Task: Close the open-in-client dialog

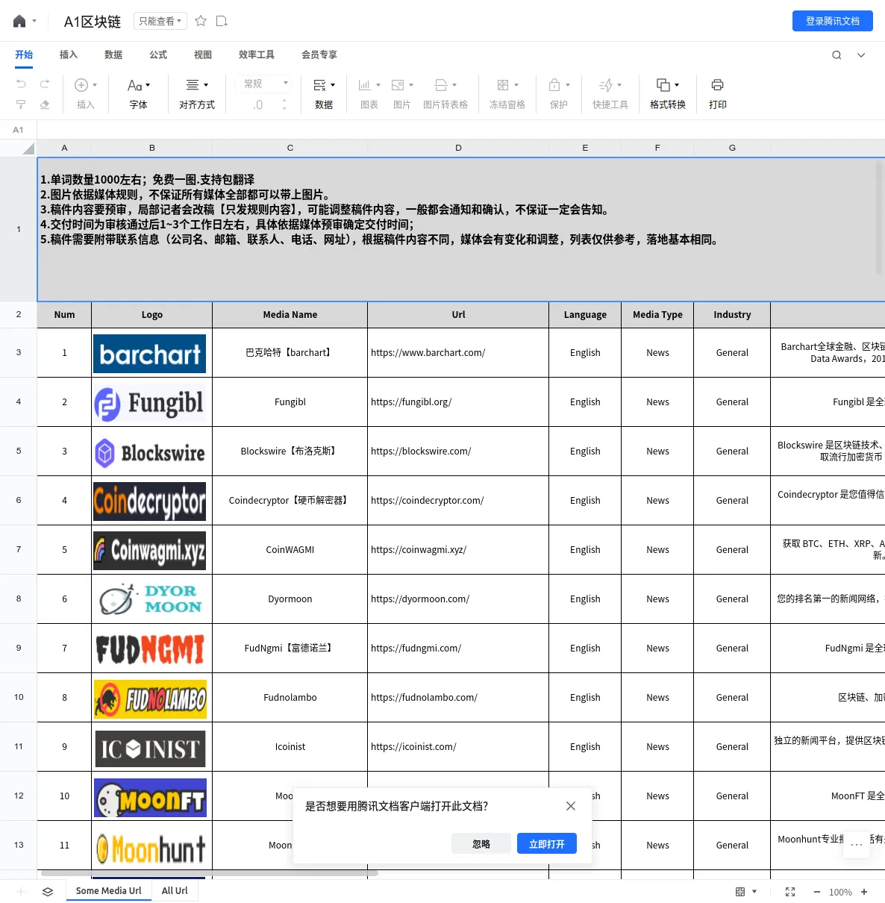Action: pos(571,806)
